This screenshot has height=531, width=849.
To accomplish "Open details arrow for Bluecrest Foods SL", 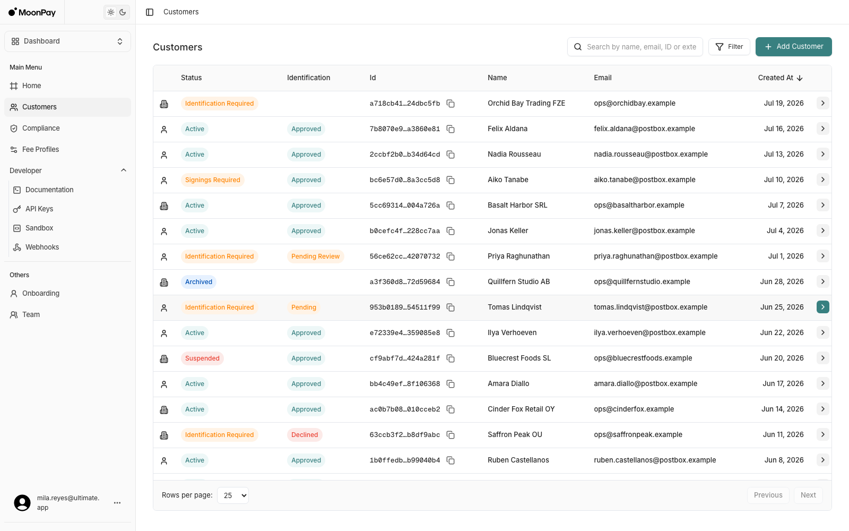I will [823, 358].
